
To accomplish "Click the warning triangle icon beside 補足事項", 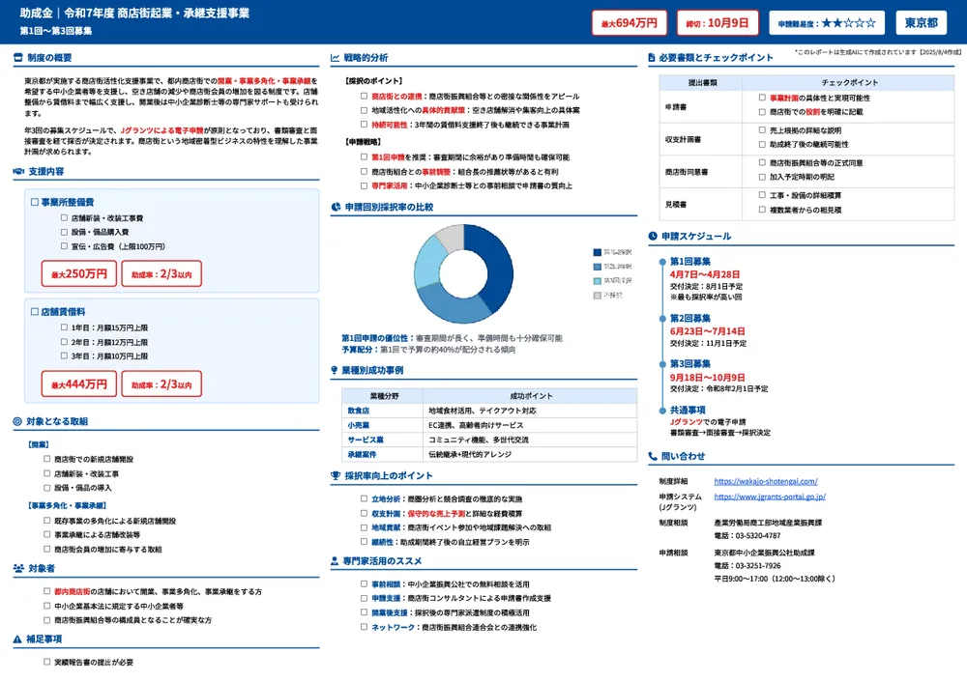I will click(17, 639).
